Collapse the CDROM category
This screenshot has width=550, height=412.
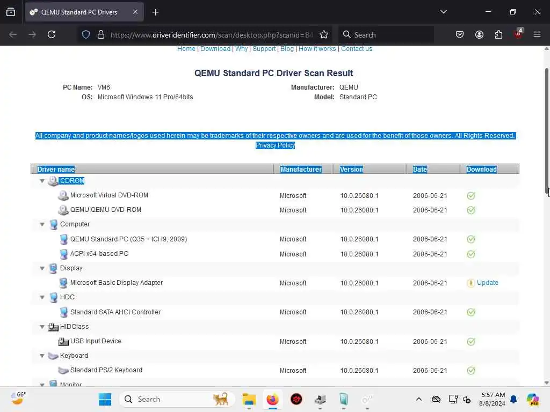coord(42,181)
